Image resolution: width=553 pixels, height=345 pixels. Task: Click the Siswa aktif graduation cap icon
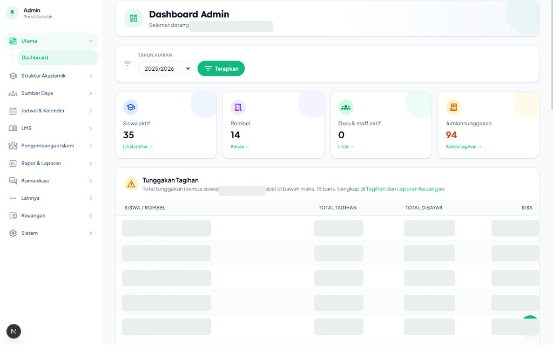[131, 107]
